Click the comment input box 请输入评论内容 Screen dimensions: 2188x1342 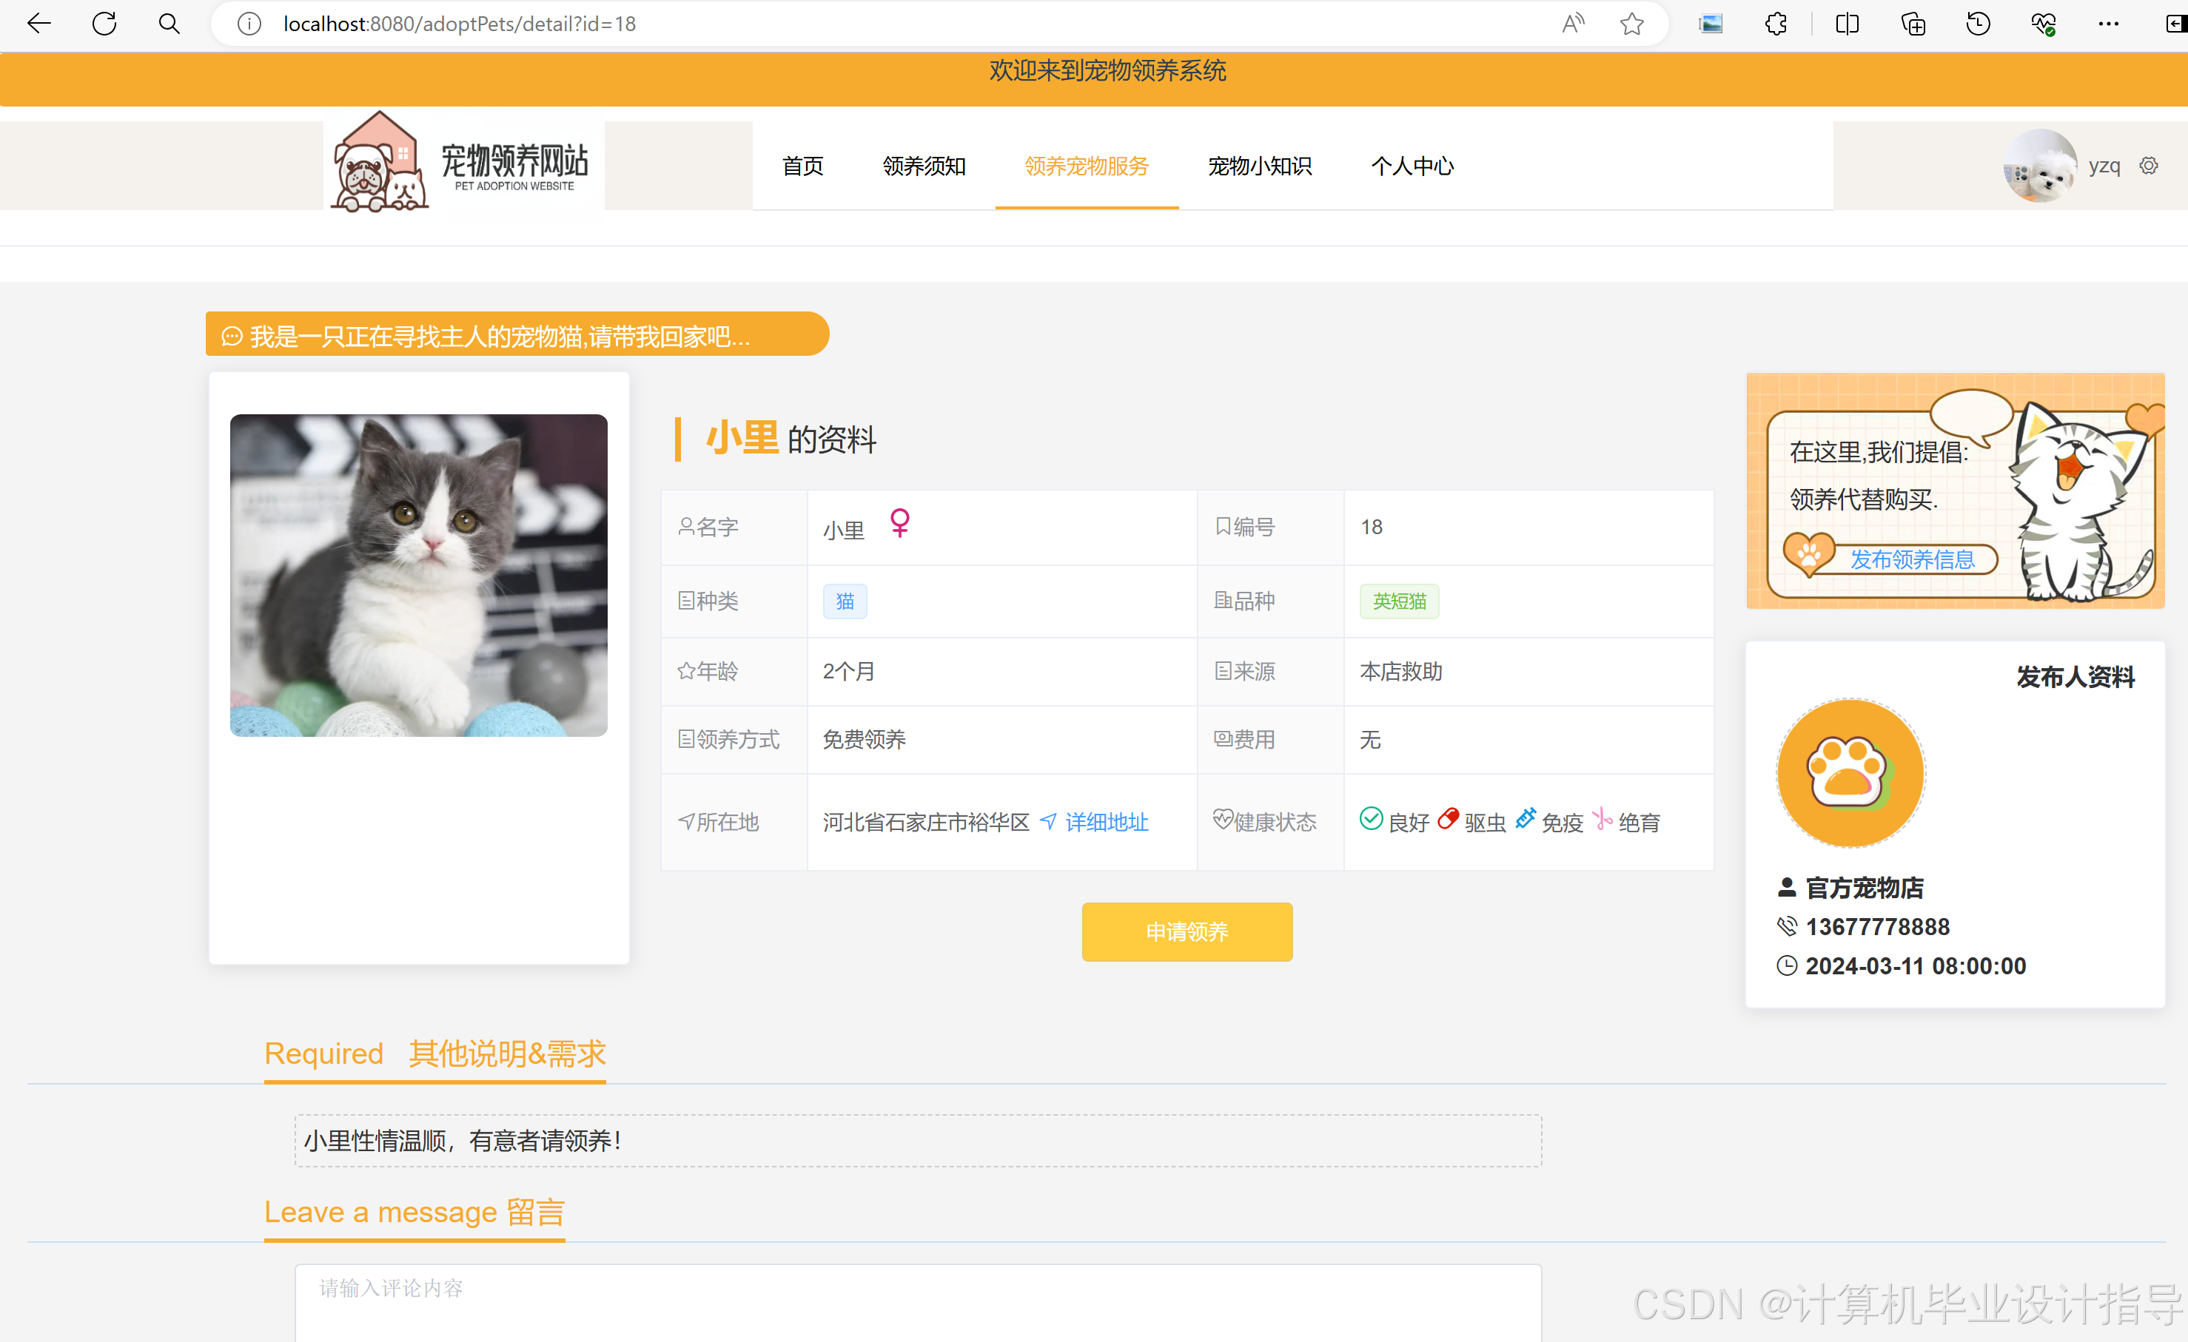click(x=918, y=1303)
